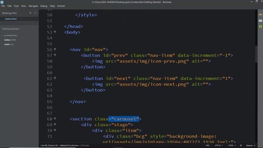Collapse the section carousel block at line 68
The width and height of the screenshot is (263, 148).
55,119
